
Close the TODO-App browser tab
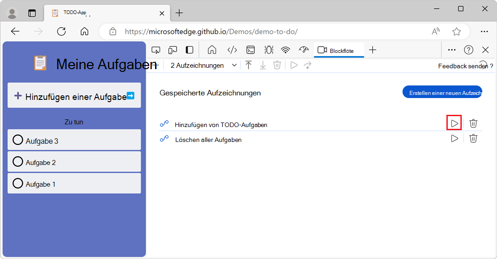tap(162, 13)
